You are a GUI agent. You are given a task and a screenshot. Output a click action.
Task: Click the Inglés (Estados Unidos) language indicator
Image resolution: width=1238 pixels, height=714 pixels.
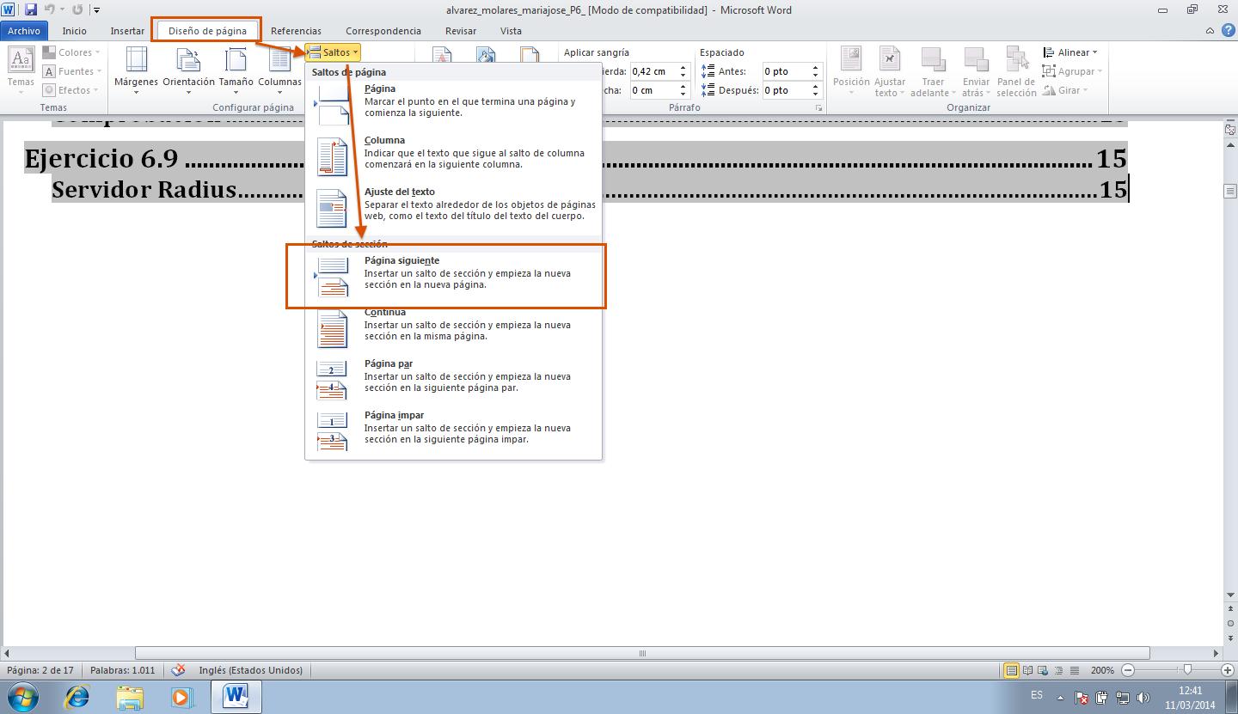click(x=250, y=670)
